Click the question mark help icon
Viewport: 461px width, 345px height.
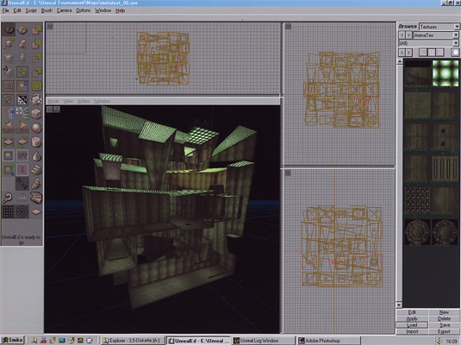[x=9, y=198]
